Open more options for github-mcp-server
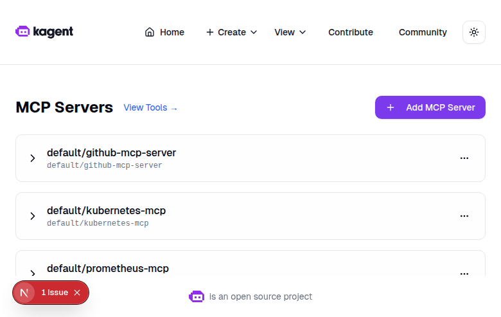The image size is (501, 317). [x=464, y=158]
